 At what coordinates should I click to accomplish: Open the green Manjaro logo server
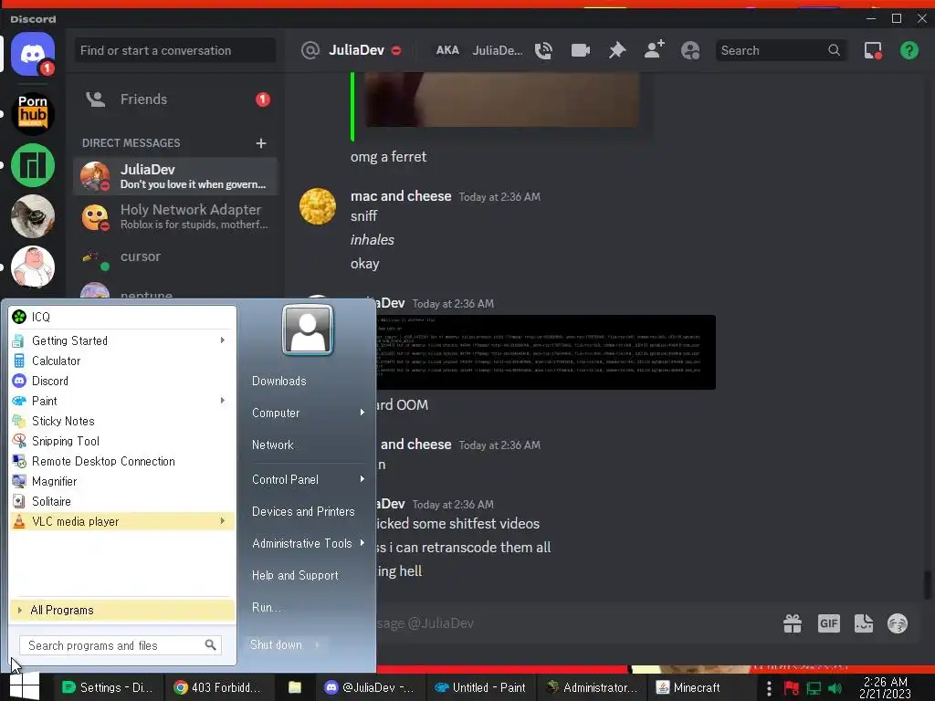[33, 165]
